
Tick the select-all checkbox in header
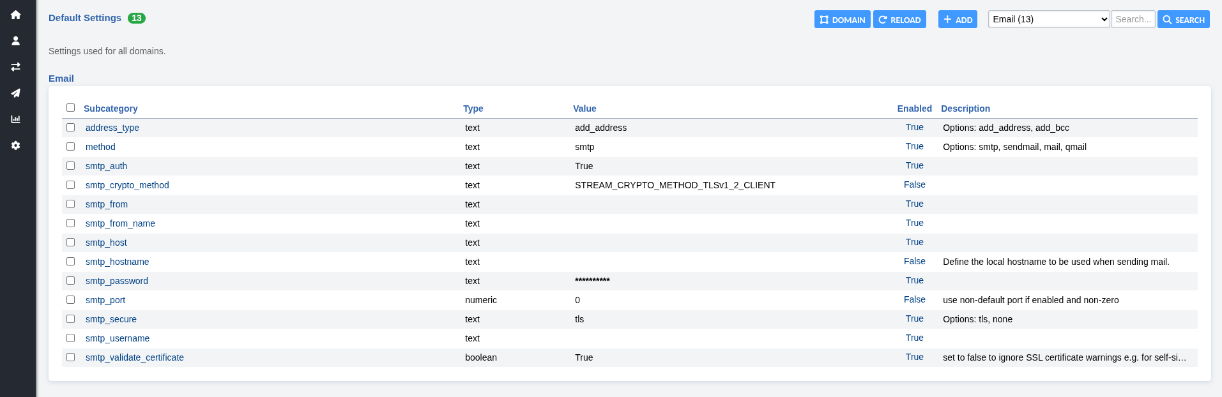coord(71,108)
